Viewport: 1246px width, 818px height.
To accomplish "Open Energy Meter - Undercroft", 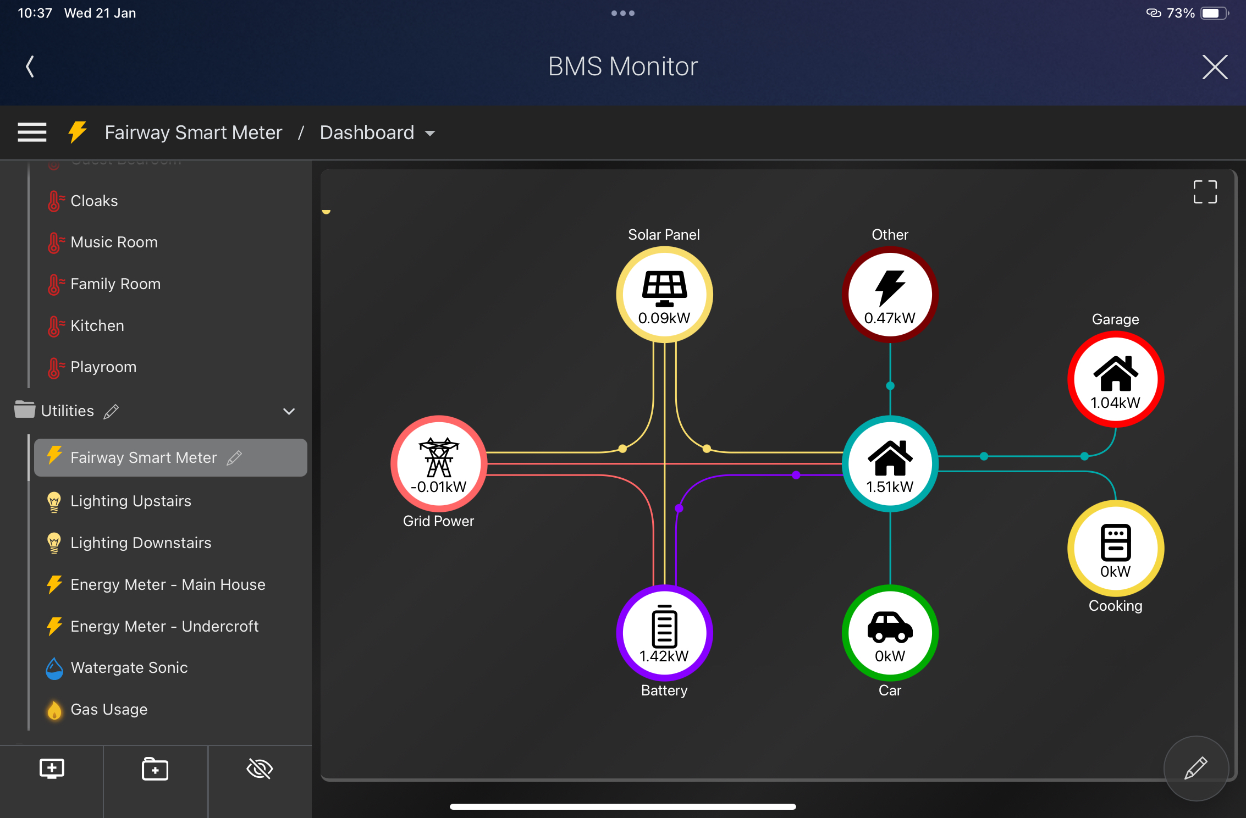I will (164, 626).
